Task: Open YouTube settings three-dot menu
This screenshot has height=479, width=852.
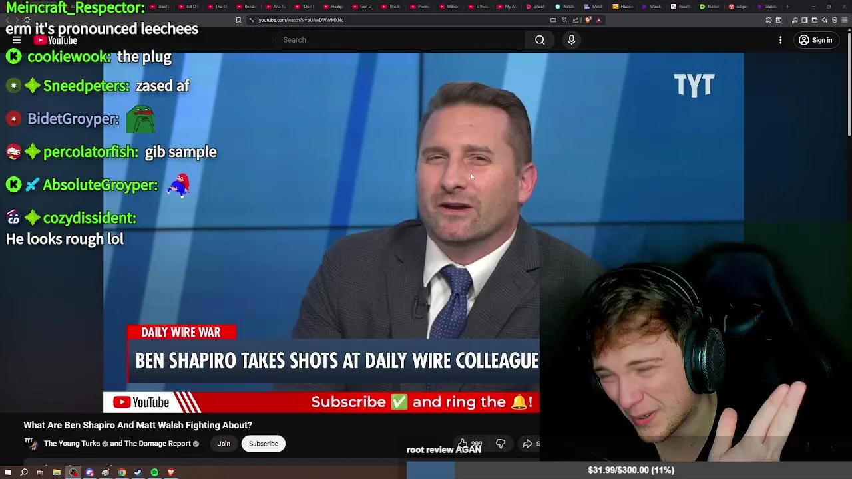Action: click(780, 40)
